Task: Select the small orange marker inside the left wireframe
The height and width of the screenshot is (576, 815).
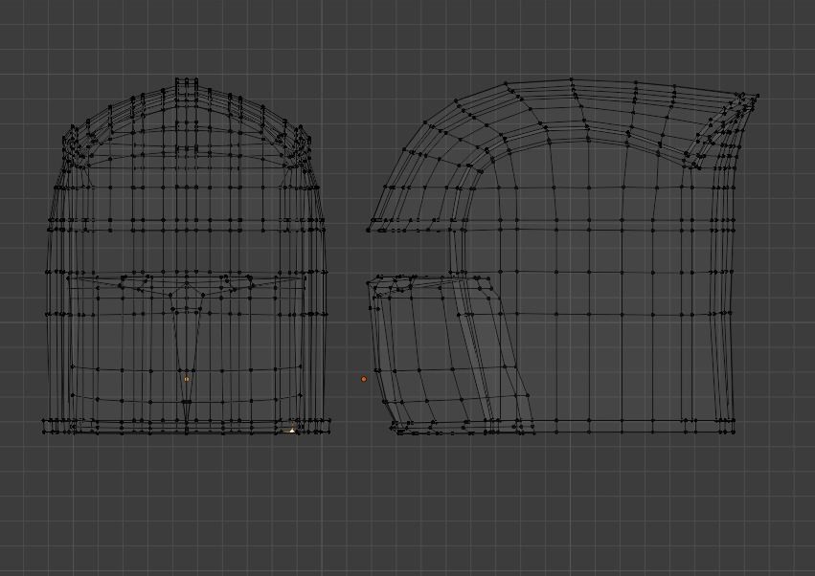Action: (187, 379)
